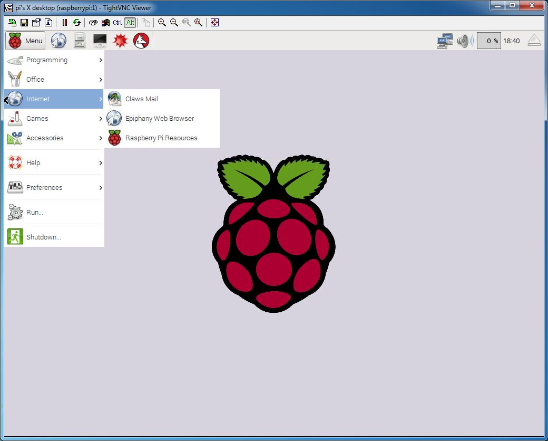The width and height of the screenshot is (548, 441).
Task: Open the terminal monitor icon in the panel
Action: (100, 41)
